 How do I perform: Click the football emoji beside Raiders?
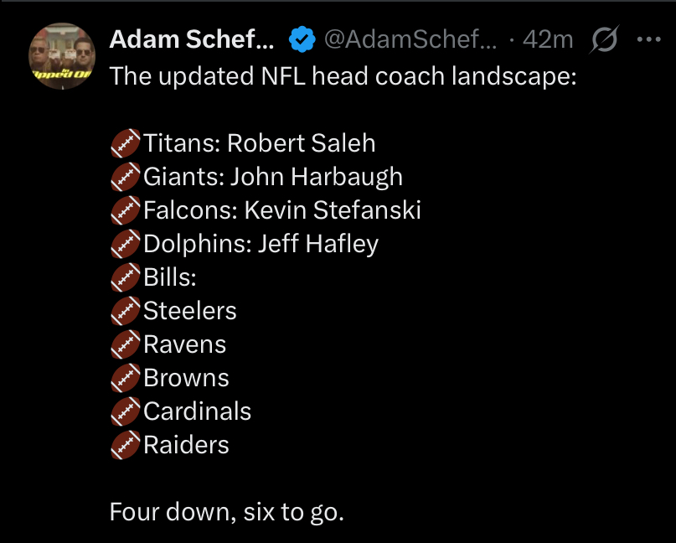pos(125,445)
